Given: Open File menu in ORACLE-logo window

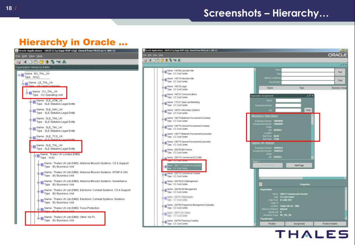Looking at the screenshot, I should click(x=144, y=55).
